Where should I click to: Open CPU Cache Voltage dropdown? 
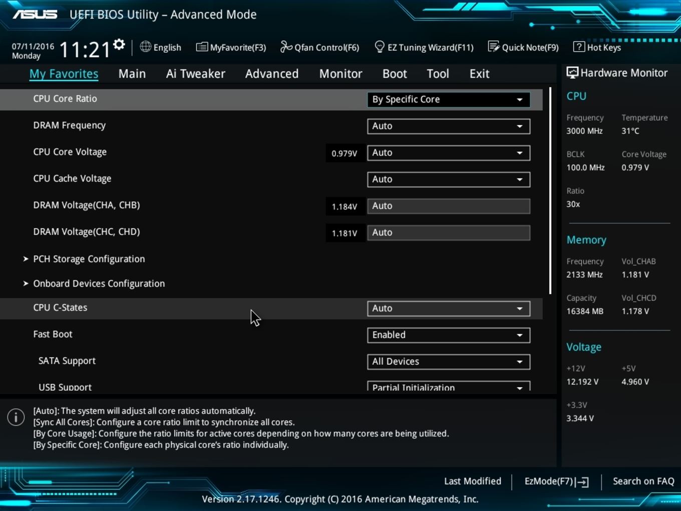(x=449, y=179)
